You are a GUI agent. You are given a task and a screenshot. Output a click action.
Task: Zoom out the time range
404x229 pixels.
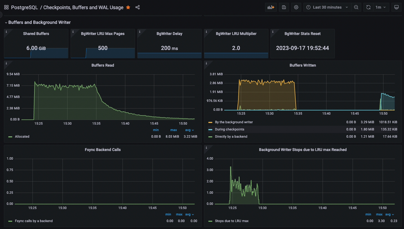tap(356, 7)
